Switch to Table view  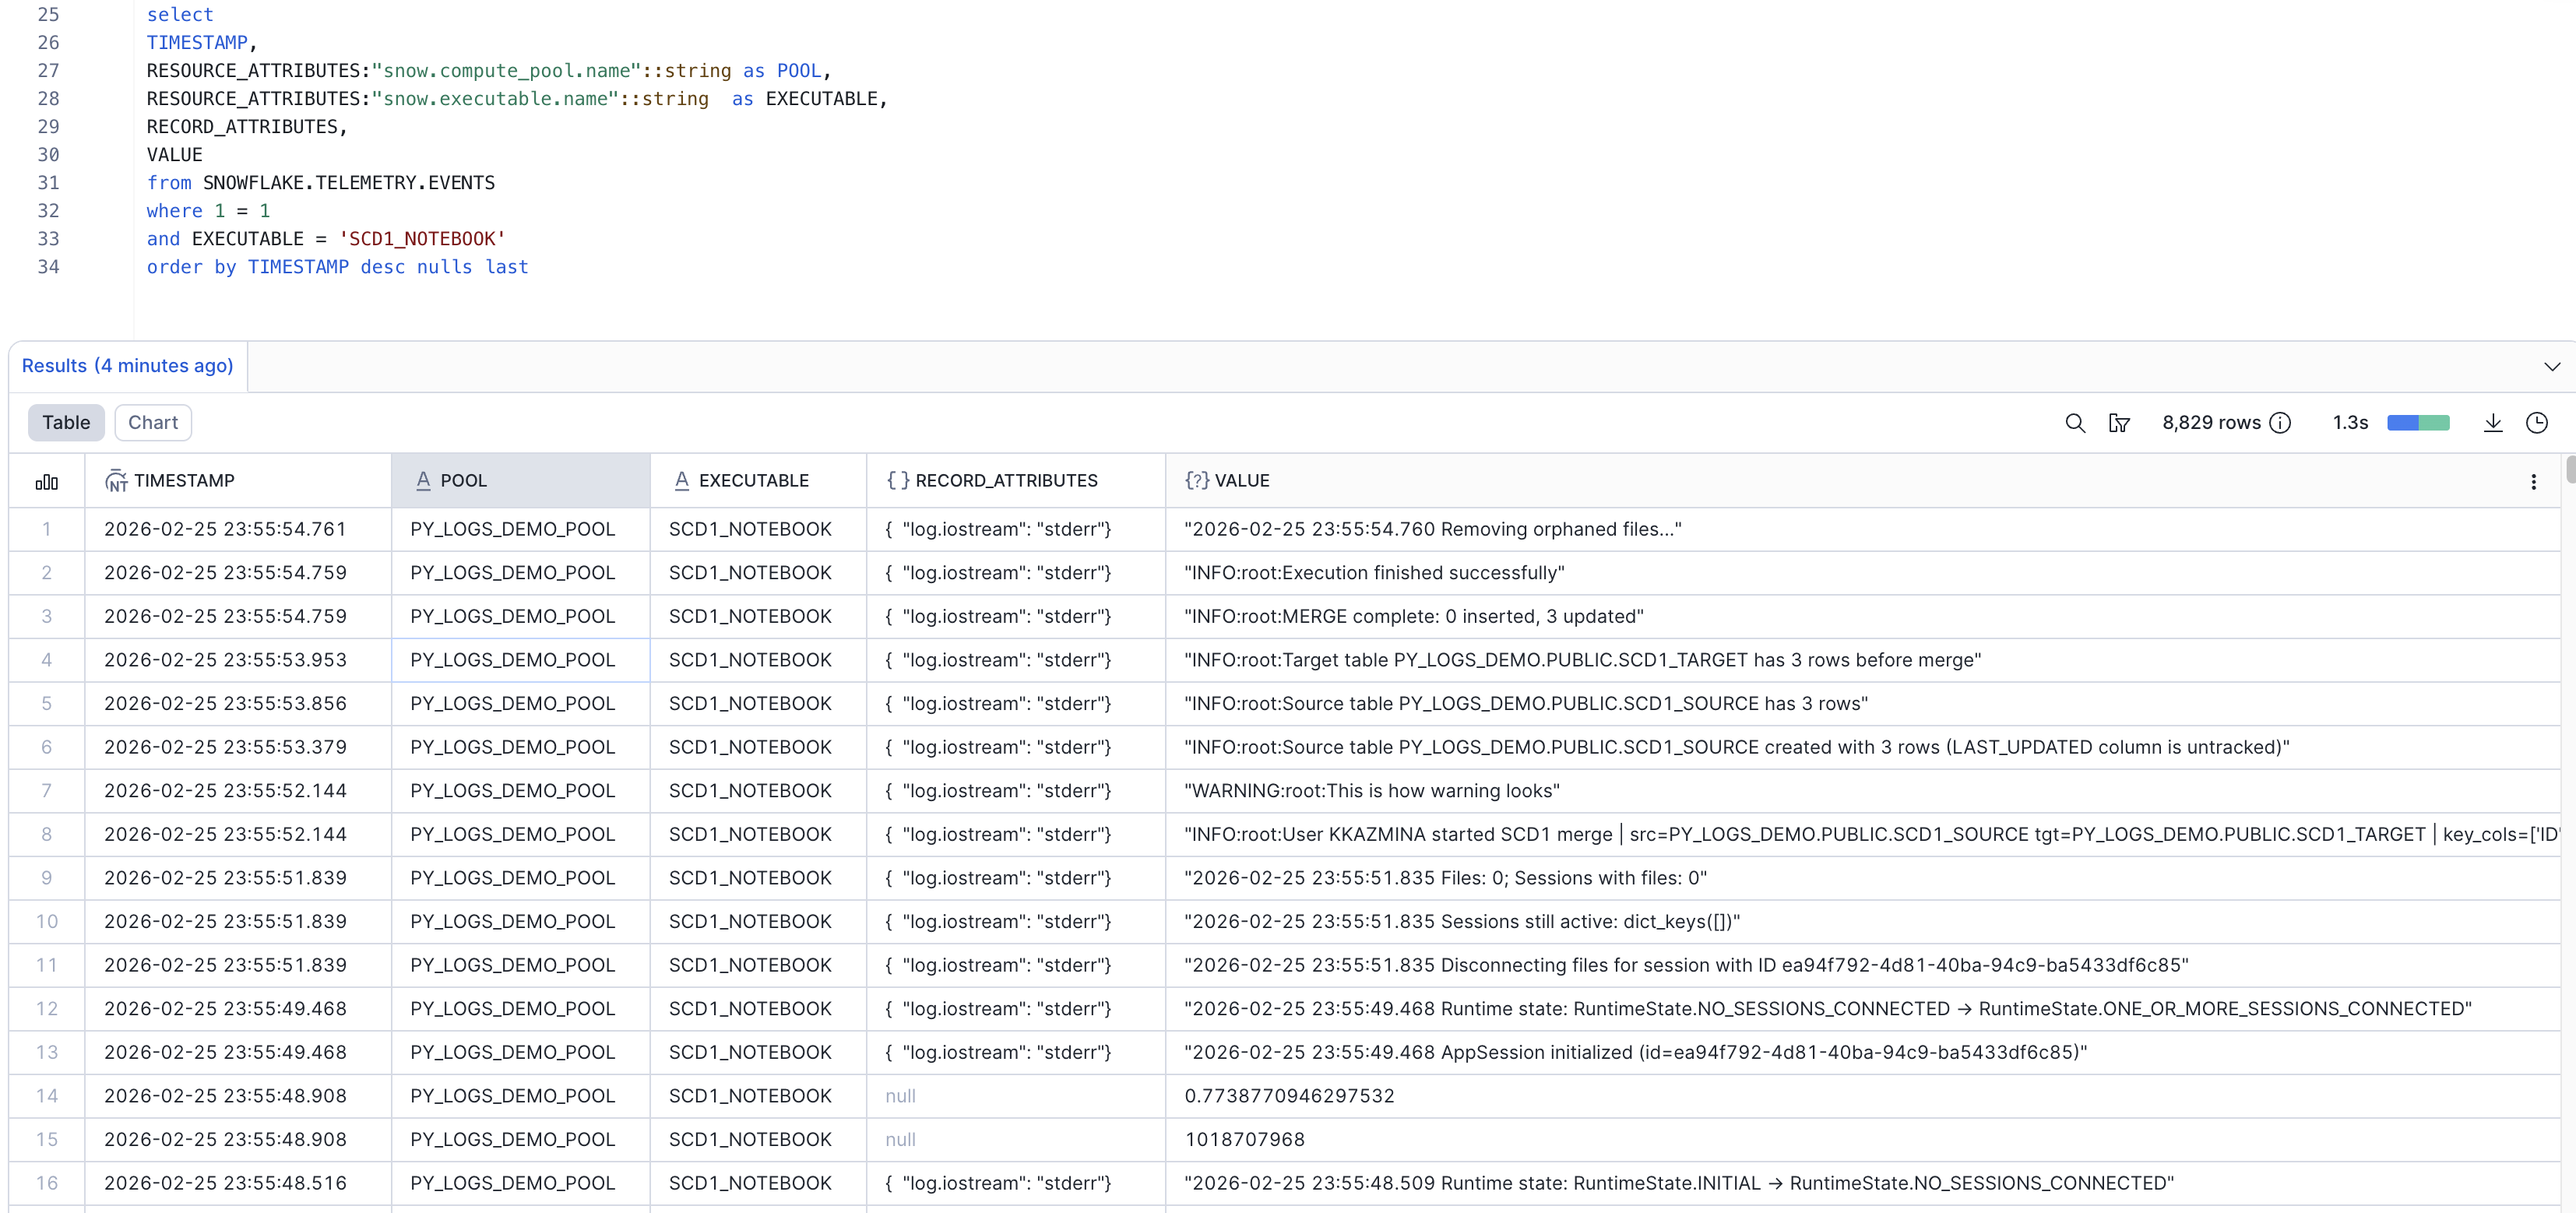coord(66,422)
